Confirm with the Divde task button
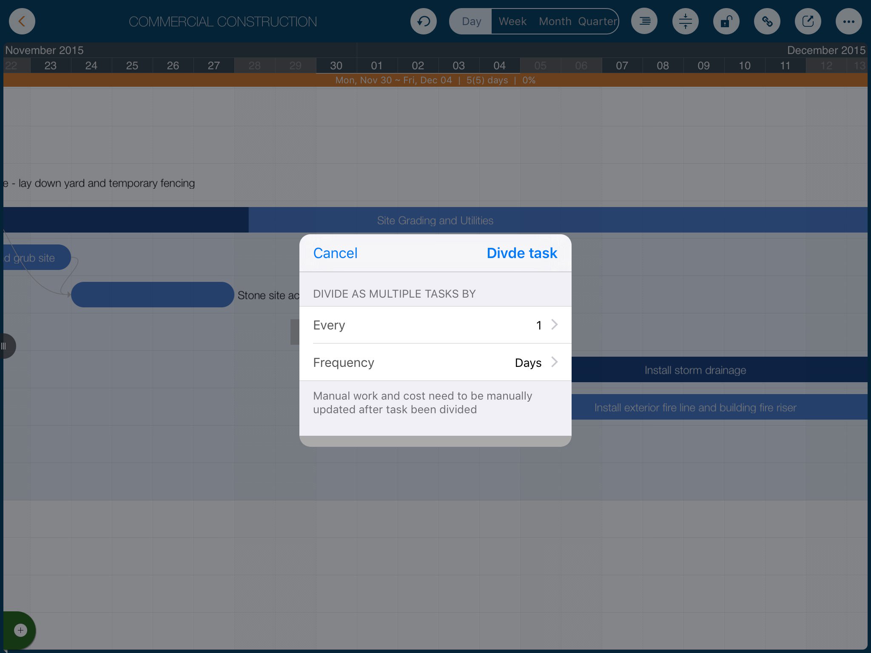The width and height of the screenshot is (871, 653). (x=521, y=253)
